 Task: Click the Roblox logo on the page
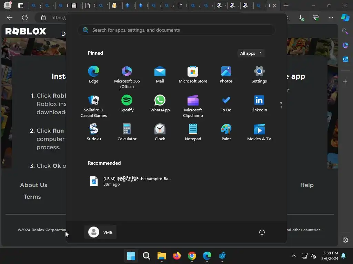coord(26,31)
